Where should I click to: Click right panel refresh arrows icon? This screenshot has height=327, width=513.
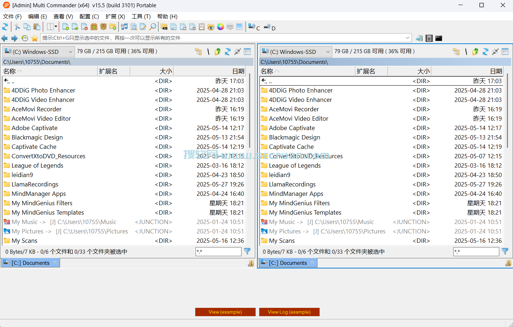pos(485,52)
